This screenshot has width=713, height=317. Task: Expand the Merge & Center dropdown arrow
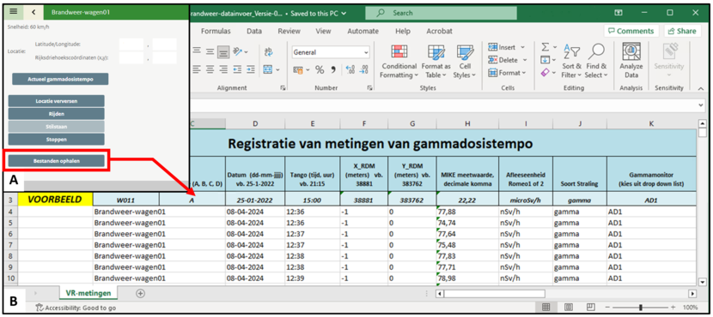click(277, 70)
